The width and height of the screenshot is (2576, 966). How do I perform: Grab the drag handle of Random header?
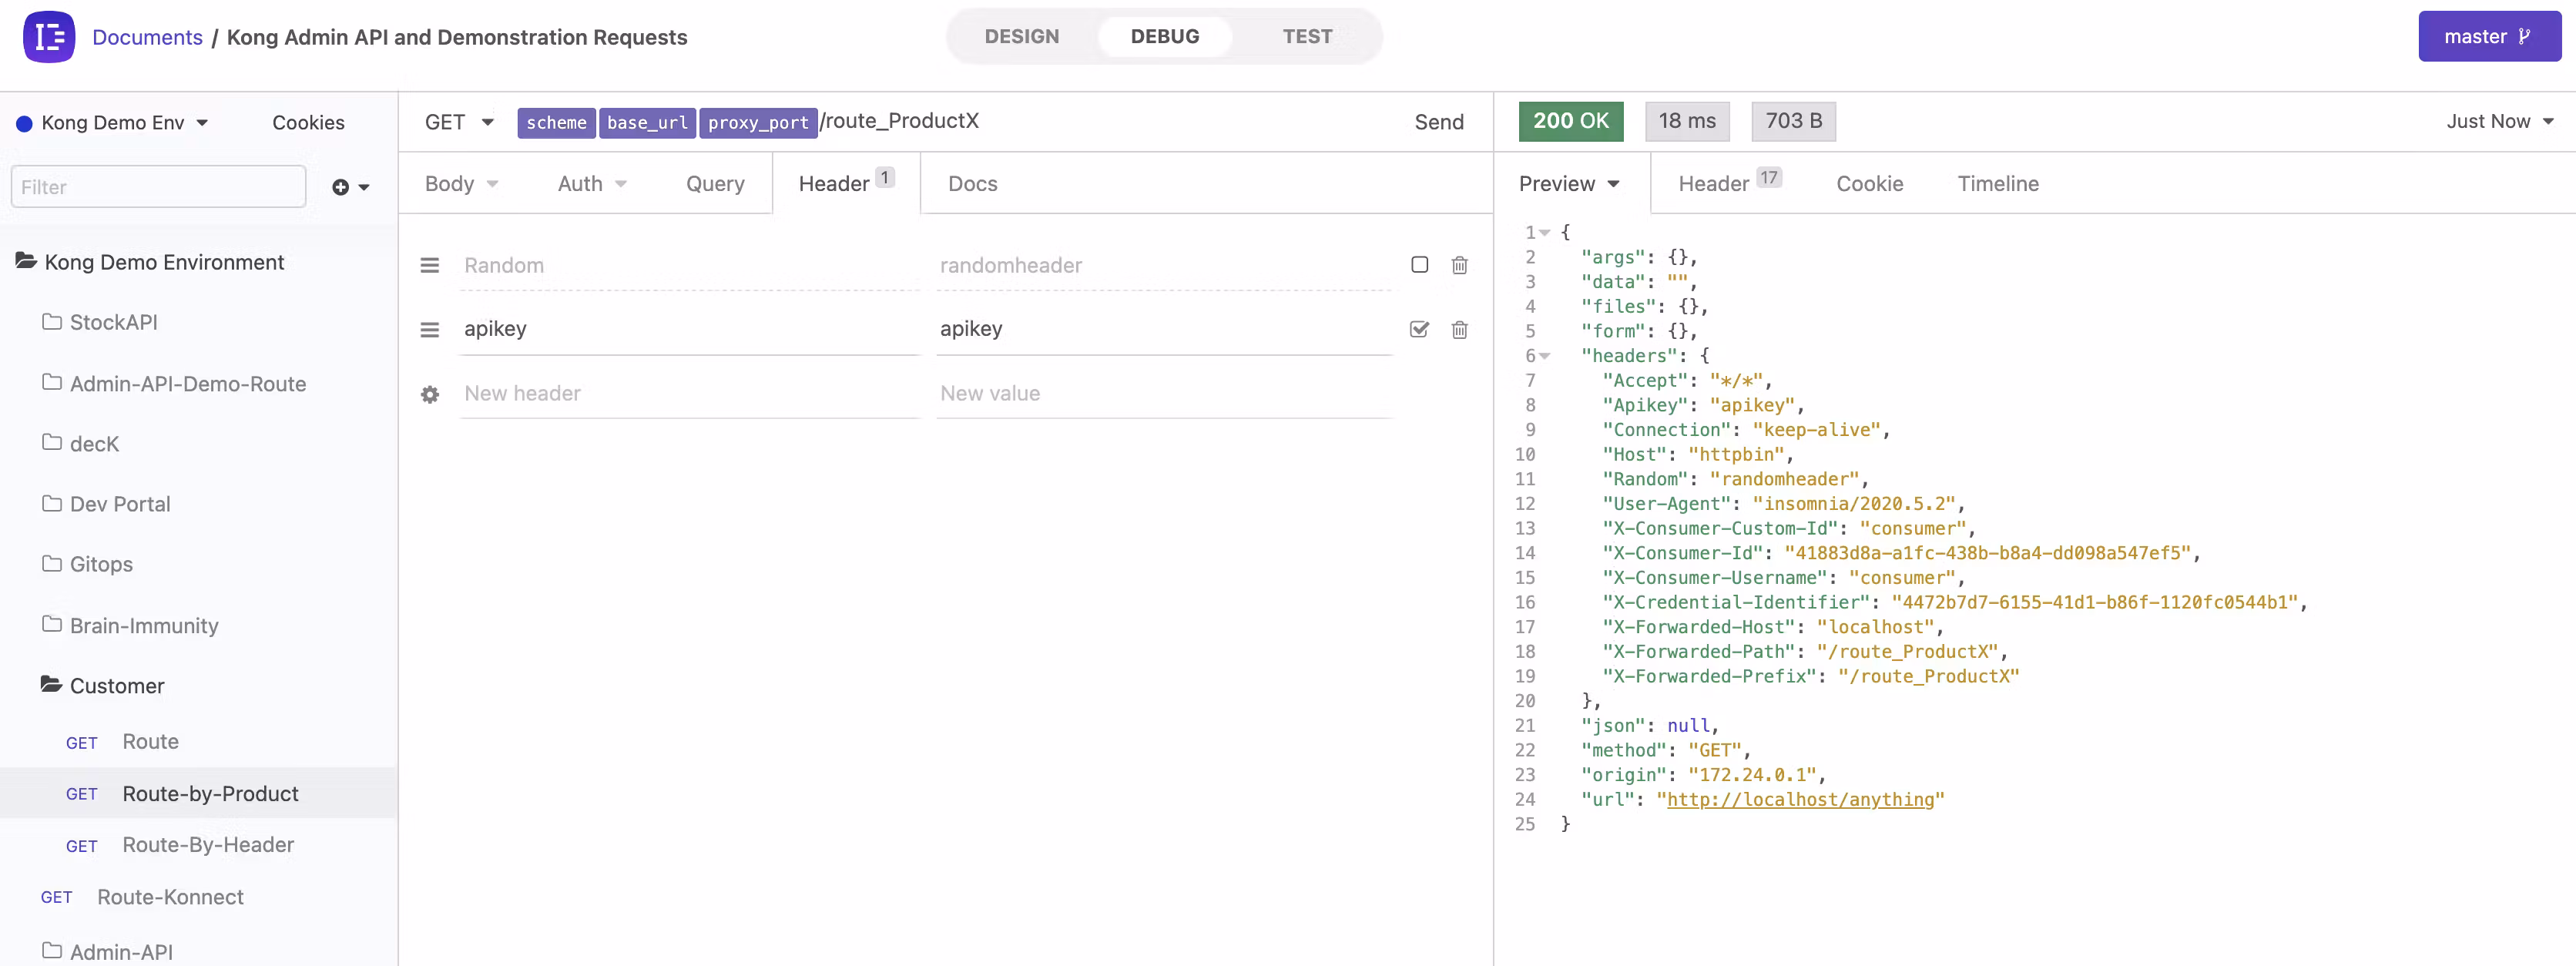pos(430,265)
